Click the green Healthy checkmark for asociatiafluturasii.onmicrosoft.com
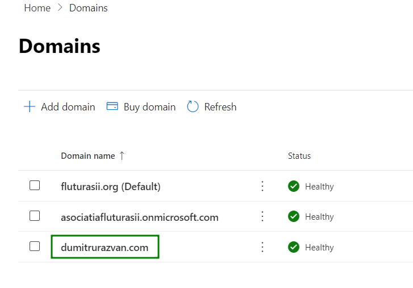This screenshot has width=413, height=288. click(x=294, y=217)
